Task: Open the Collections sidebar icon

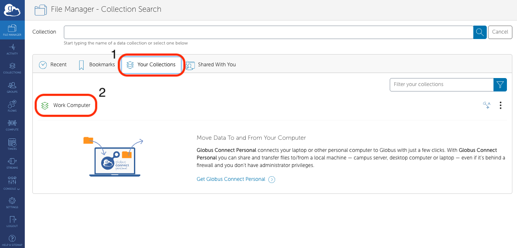Action: (12, 68)
